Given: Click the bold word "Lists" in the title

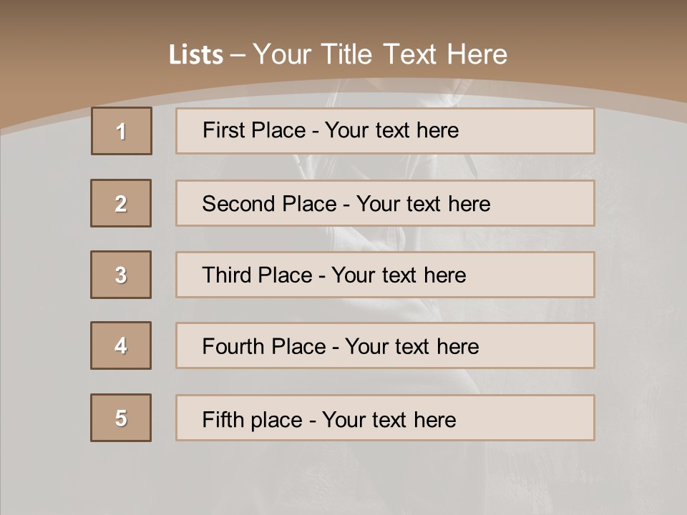Looking at the screenshot, I should click(x=196, y=54).
